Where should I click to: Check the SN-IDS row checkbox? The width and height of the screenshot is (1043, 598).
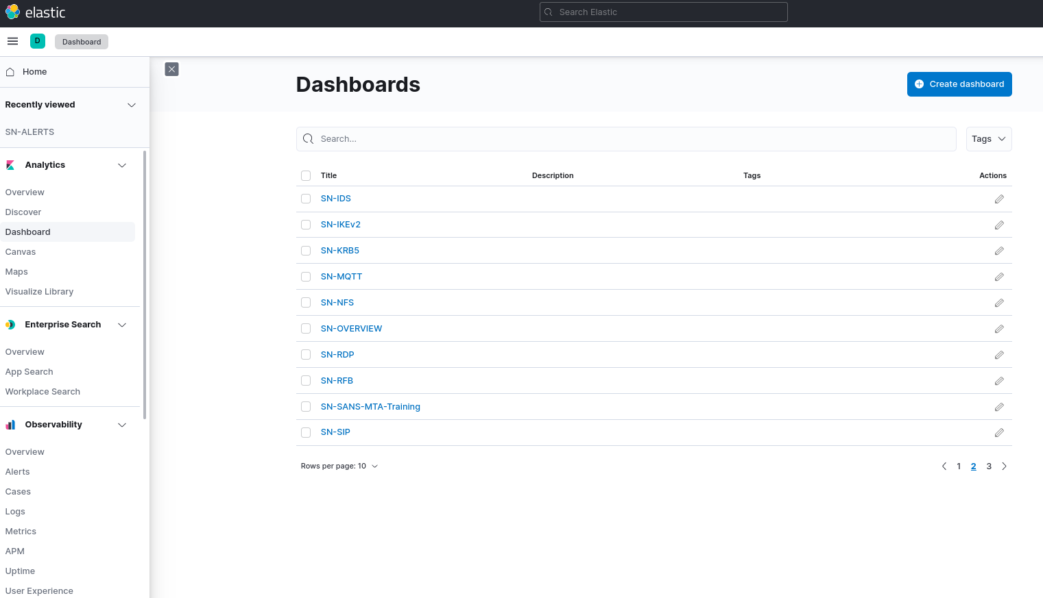(x=306, y=199)
